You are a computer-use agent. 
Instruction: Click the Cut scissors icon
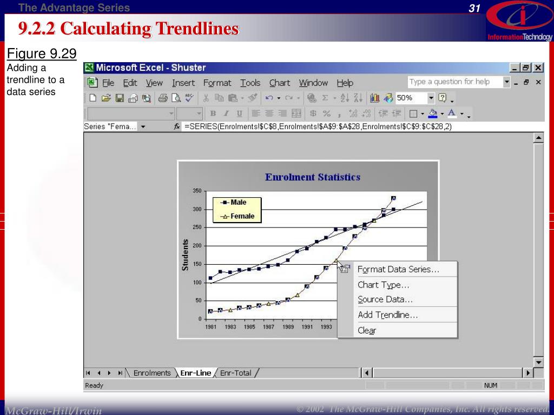pos(206,98)
